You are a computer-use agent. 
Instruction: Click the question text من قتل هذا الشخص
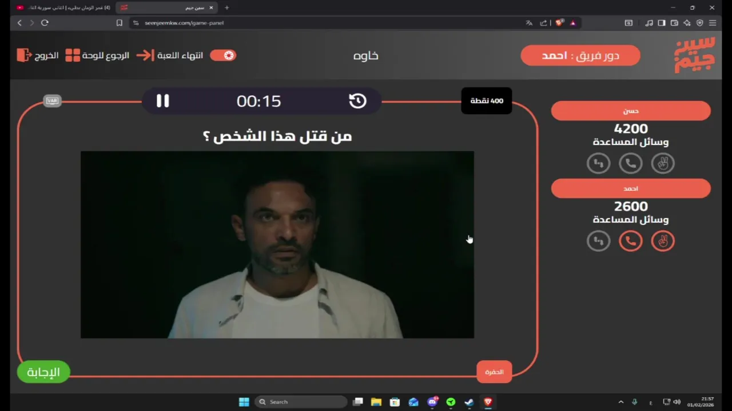pos(277,136)
